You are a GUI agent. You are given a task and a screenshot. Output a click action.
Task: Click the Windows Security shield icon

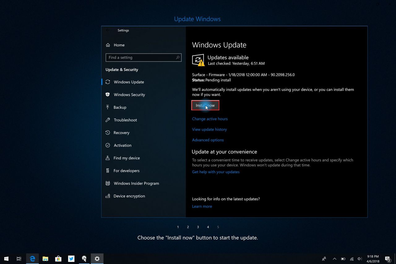108,95
